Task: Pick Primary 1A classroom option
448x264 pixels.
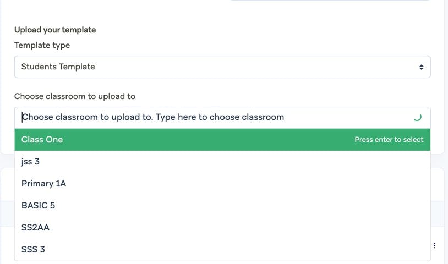Action: (x=43, y=184)
